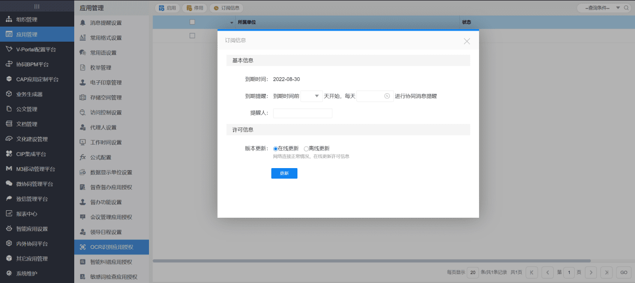Click the page number field showing 1
The height and width of the screenshot is (283, 635).
[569, 272]
